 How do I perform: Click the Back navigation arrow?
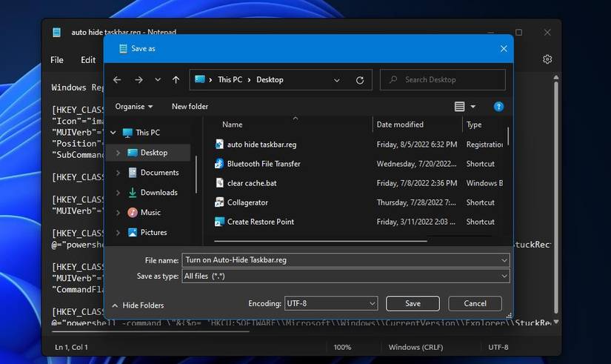click(x=117, y=80)
